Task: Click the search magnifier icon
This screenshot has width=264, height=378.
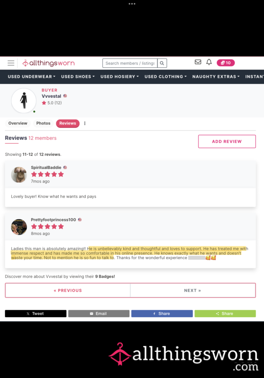Action: (162, 63)
